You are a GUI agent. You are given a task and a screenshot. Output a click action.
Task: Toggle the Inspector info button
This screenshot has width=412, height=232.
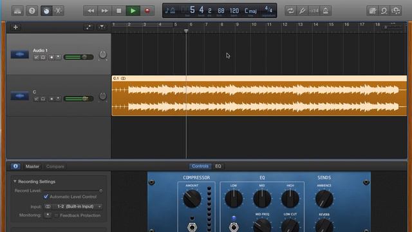[15, 166]
